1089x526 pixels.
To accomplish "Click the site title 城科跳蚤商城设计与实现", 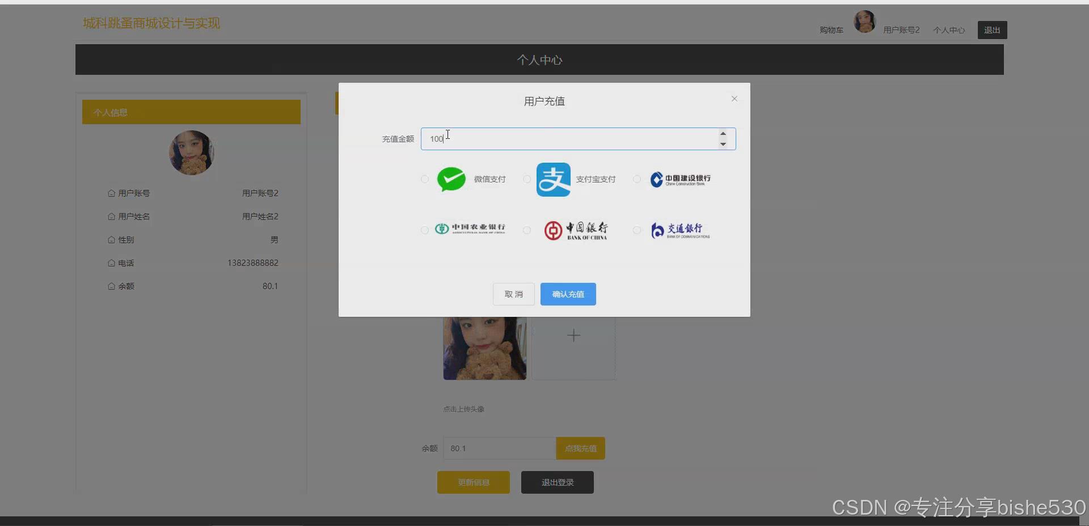I will point(151,23).
